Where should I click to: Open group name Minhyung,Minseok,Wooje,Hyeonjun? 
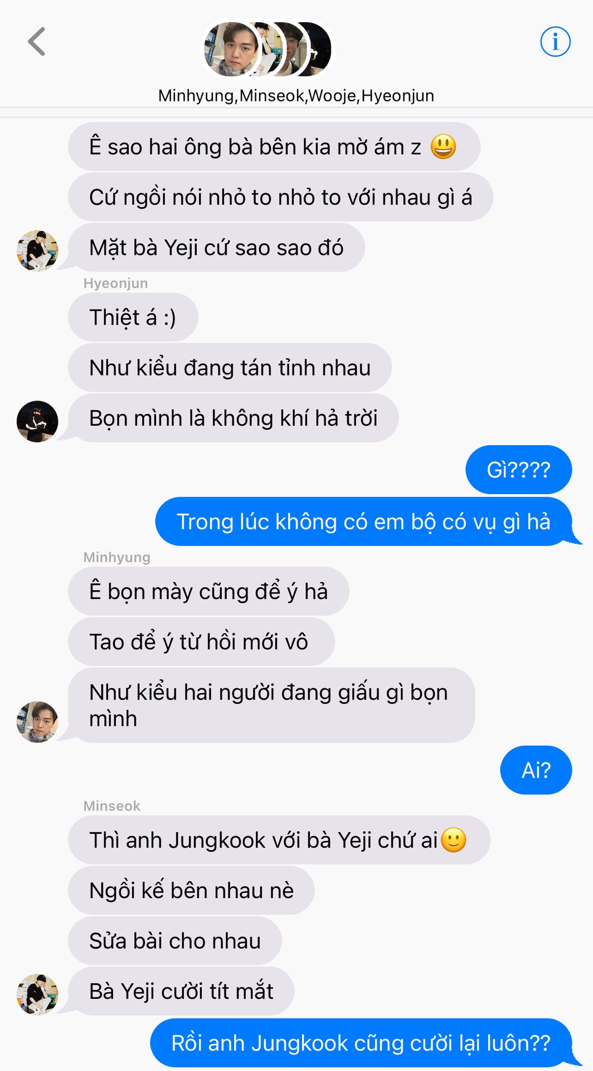coord(296,95)
